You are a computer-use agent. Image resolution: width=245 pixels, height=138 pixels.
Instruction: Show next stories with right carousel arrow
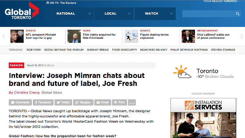coord(241,36)
